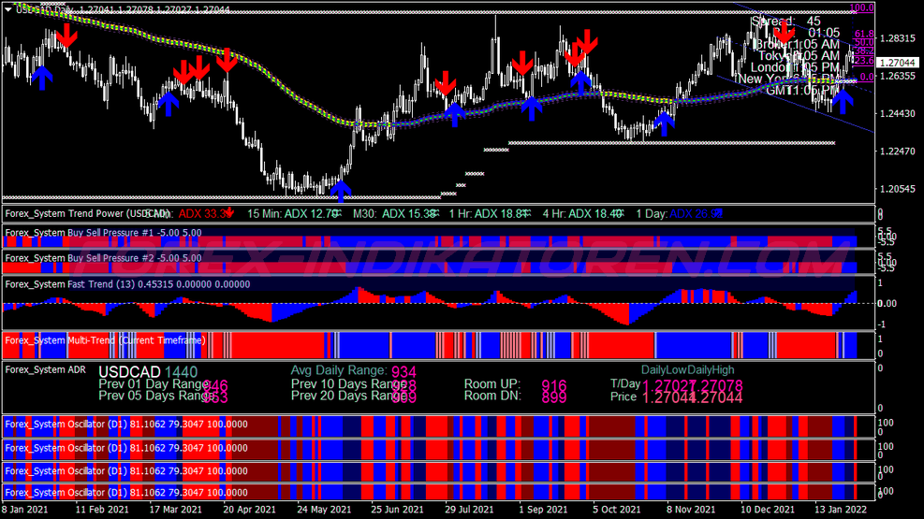Click the Avg Daily Range value 934
Image resolution: width=924 pixels, height=519 pixels.
[403, 372]
